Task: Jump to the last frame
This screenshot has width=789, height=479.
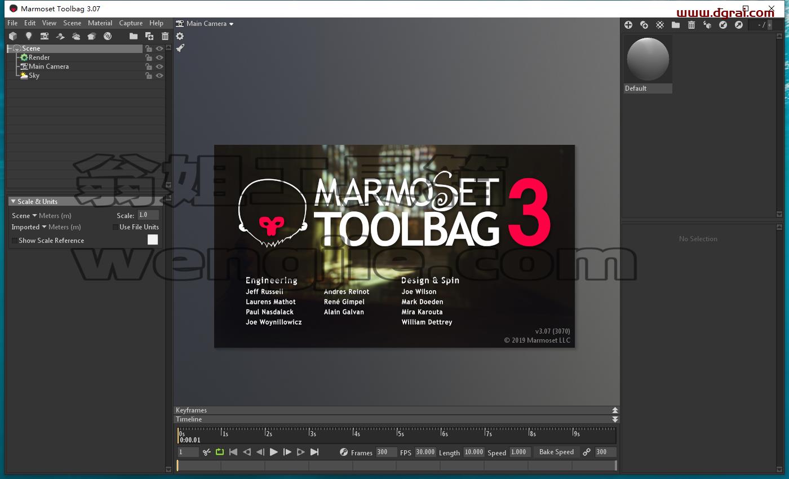Action: pos(314,452)
